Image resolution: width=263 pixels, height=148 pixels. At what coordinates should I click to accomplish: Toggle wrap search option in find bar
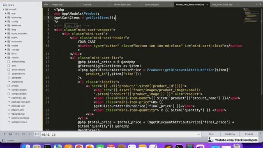tap(24, 134)
